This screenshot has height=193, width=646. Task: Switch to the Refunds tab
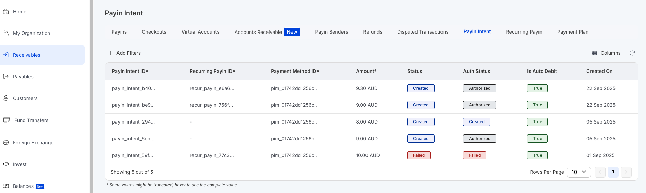coord(373,32)
